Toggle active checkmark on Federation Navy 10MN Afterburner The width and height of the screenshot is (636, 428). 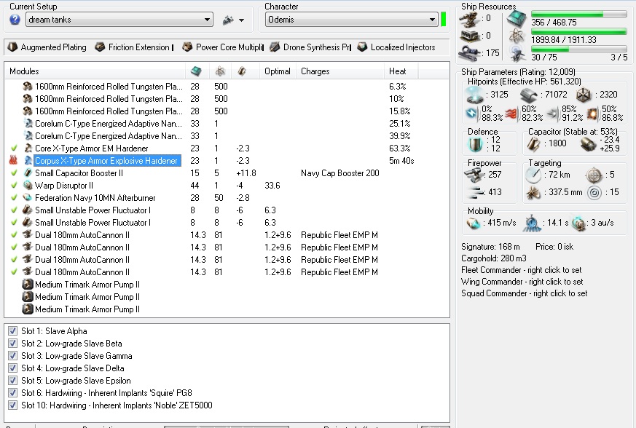pos(14,198)
